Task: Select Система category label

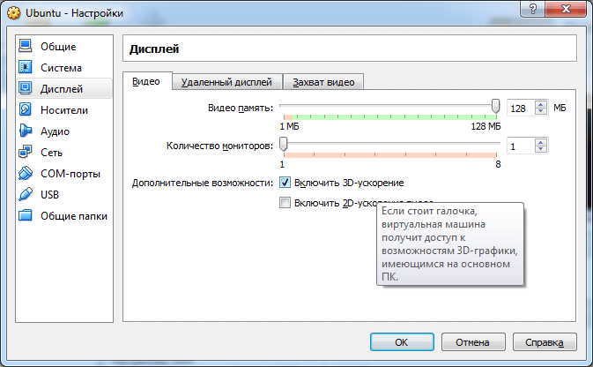Action: point(62,68)
